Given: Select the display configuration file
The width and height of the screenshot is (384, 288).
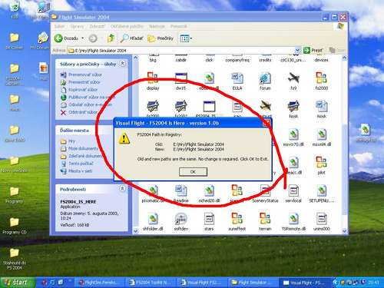Looking at the screenshot, I should pos(153,81).
